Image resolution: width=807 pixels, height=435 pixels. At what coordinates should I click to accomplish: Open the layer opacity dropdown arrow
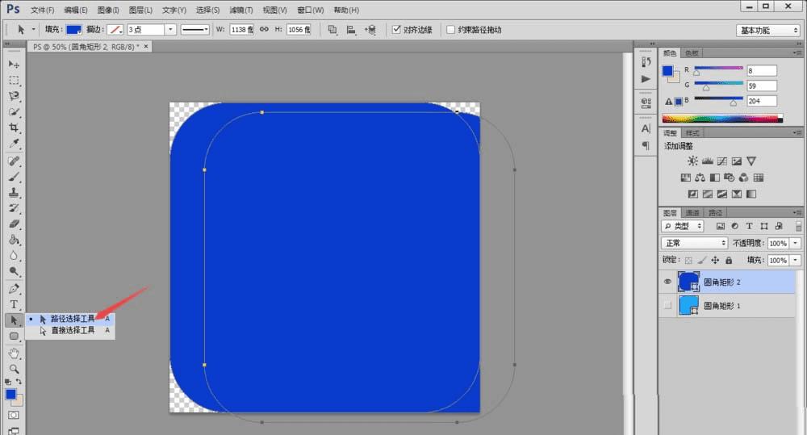click(x=796, y=243)
